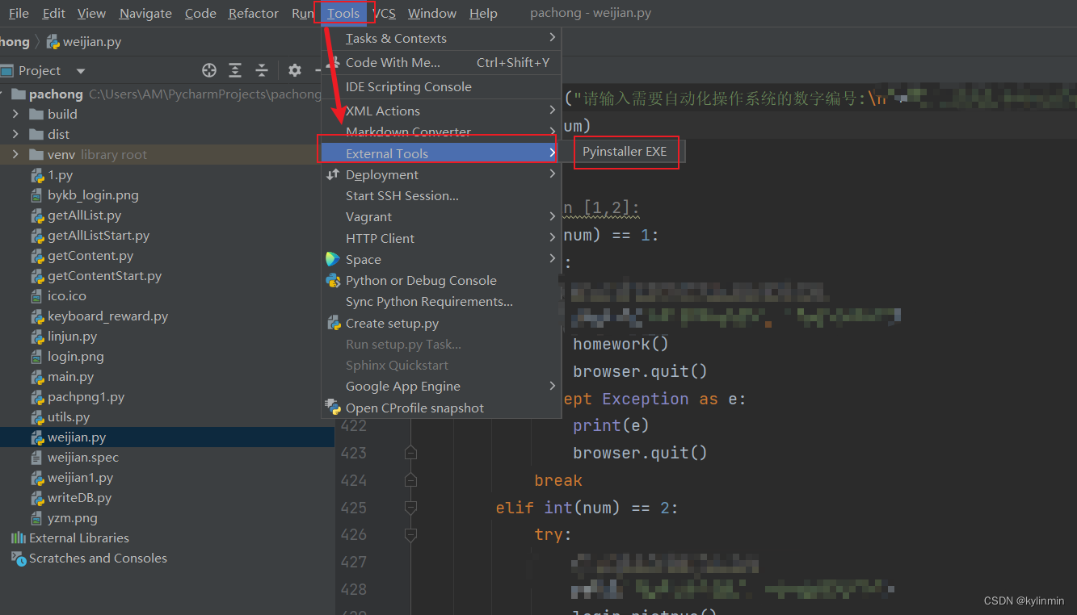
Task: Close the open Tools menu
Action: (343, 13)
